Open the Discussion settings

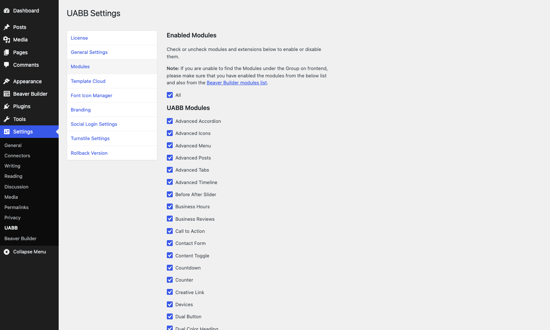tap(29, 187)
